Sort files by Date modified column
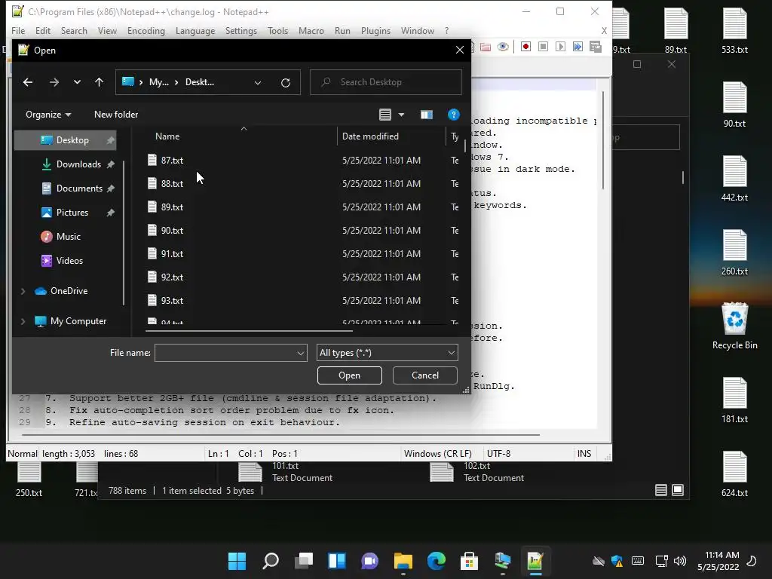Image resolution: width=772 pixels, height=579 pixels. pyautogui.click(x=370, y=136)
